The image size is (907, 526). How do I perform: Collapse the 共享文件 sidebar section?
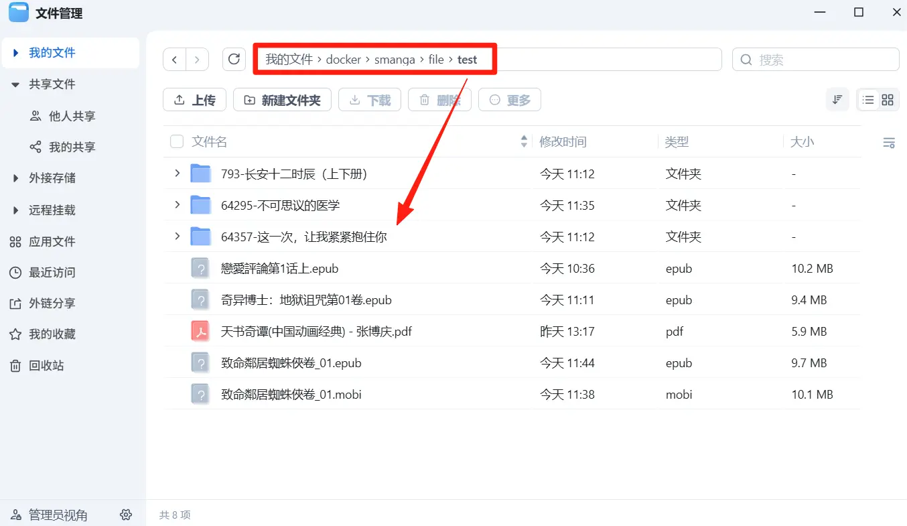16,84
